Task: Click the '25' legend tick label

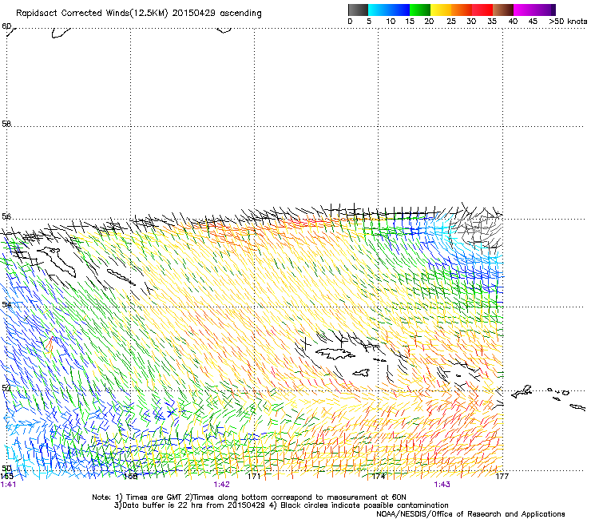Action: [x=451, y=21]
